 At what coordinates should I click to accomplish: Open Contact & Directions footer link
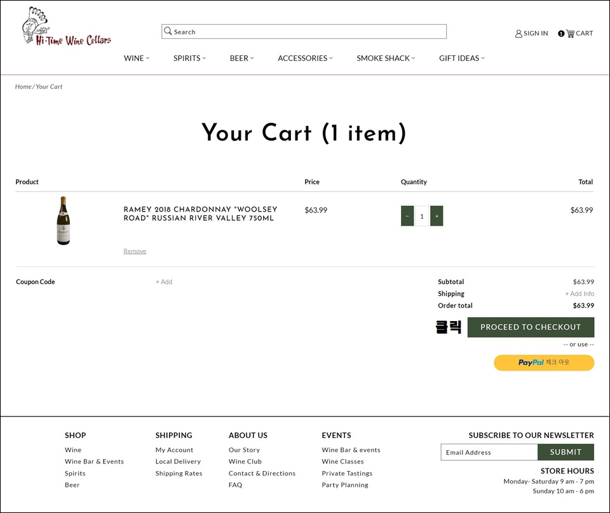(x=262, y=474)
